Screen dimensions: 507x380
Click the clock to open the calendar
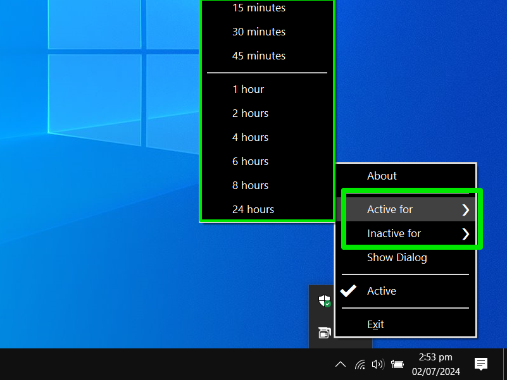[435, 364]
